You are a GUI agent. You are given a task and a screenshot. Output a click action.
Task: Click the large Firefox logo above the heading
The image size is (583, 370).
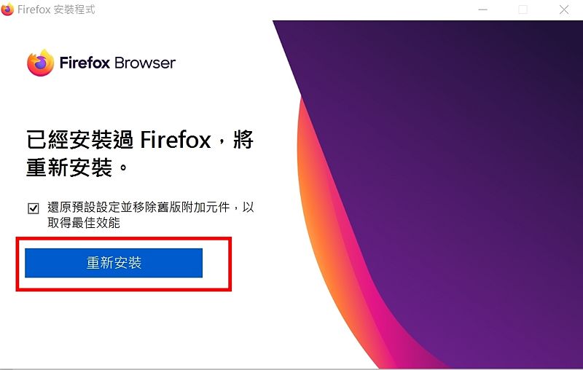click(41, 63)
